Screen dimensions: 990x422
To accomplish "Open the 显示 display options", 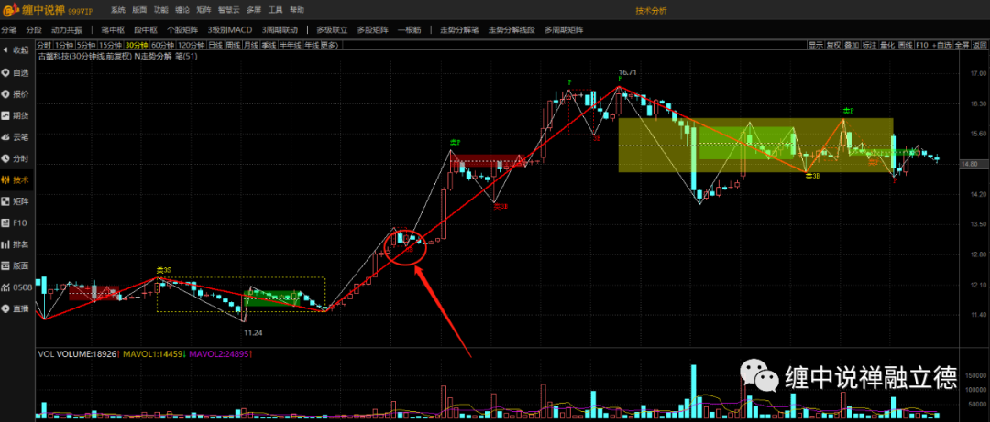I will click(x=816, y=45).
